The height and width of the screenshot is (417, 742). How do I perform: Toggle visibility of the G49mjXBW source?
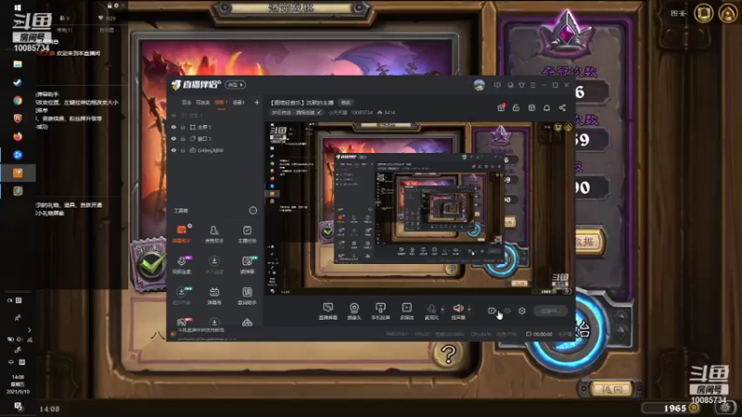(x=173, y=150)
